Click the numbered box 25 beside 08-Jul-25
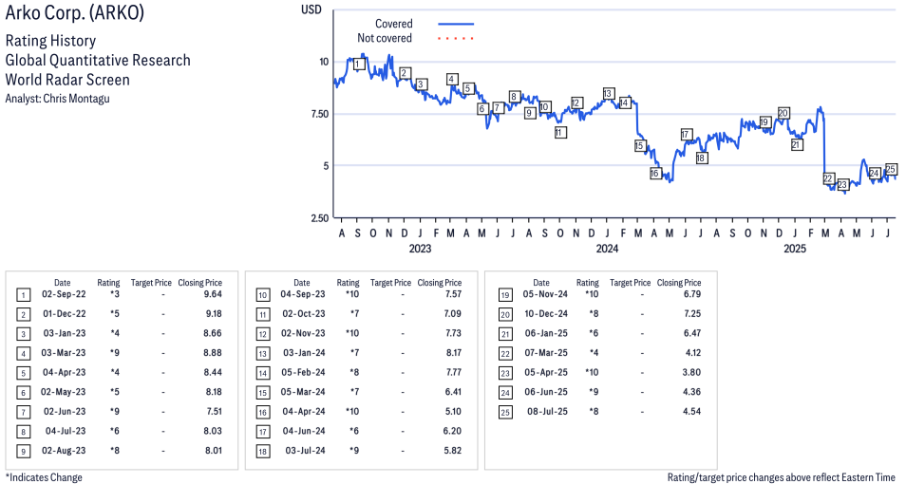This screenshot has height=484, width=906. click(x=505, y=413)
